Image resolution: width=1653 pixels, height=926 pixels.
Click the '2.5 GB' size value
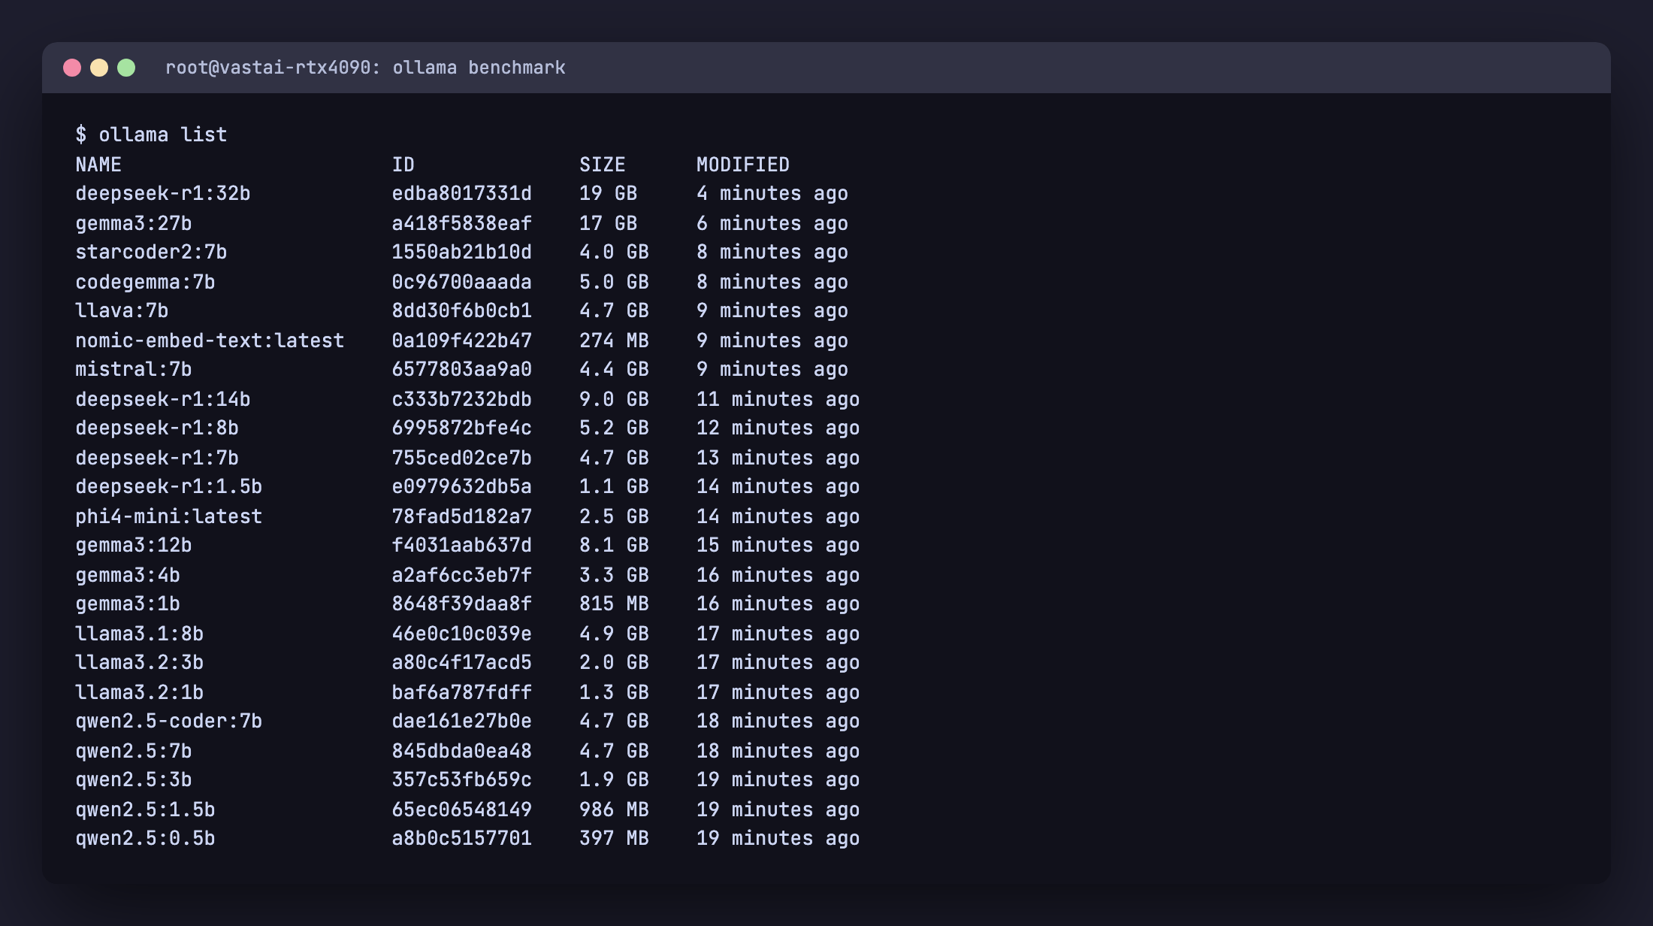(615, 516)
